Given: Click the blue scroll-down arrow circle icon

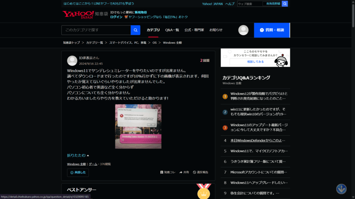Looking at the screenshot, I should (x=341, y=189).
